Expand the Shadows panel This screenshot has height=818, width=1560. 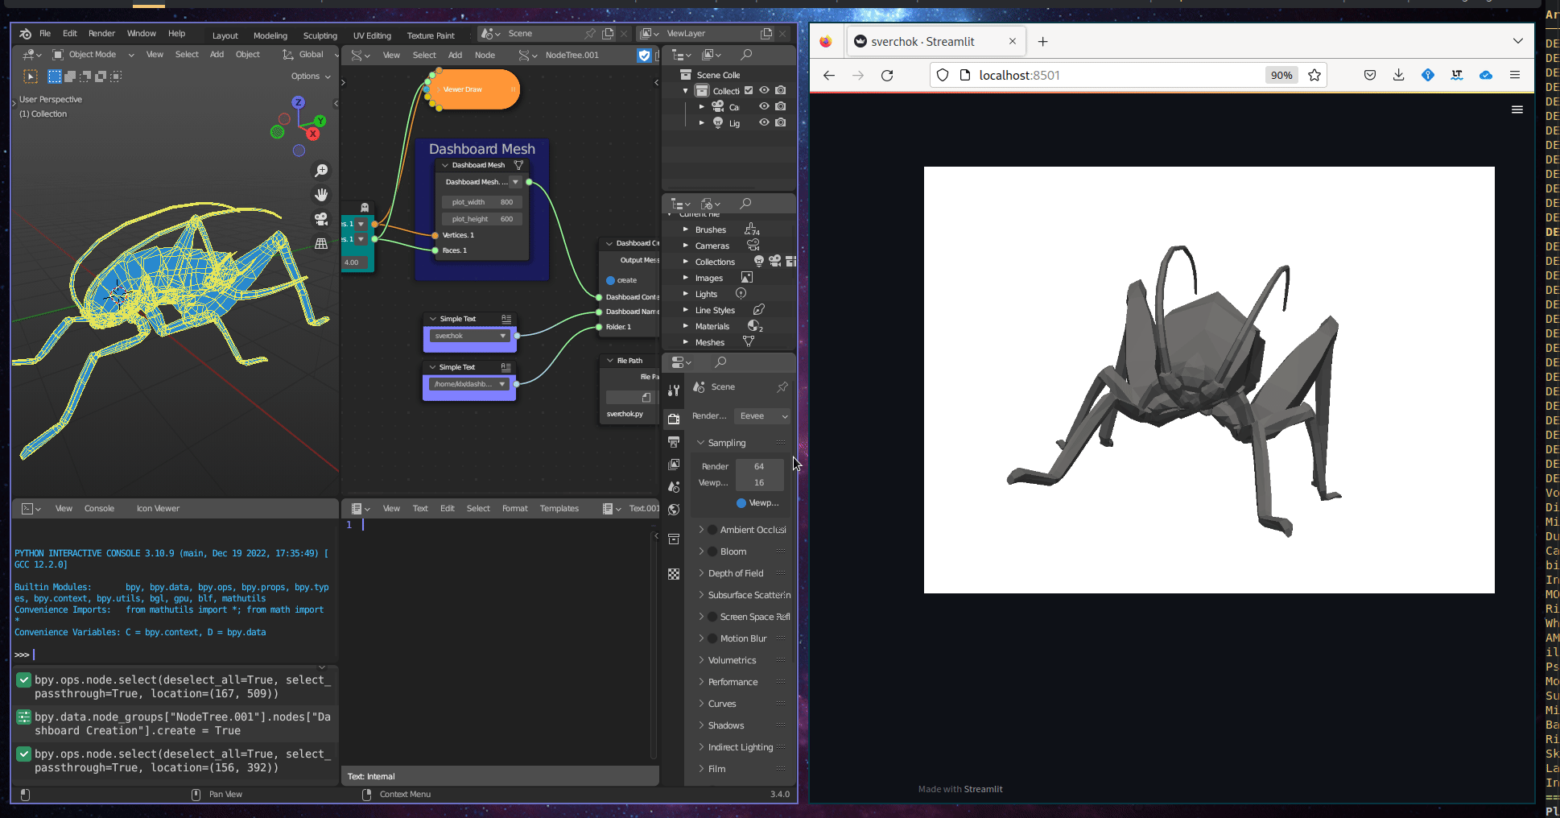(x=725, y=725)
